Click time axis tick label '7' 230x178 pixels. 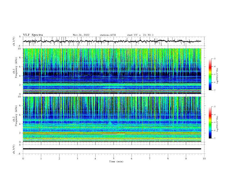pyautogui.click(x=150, y=159)
